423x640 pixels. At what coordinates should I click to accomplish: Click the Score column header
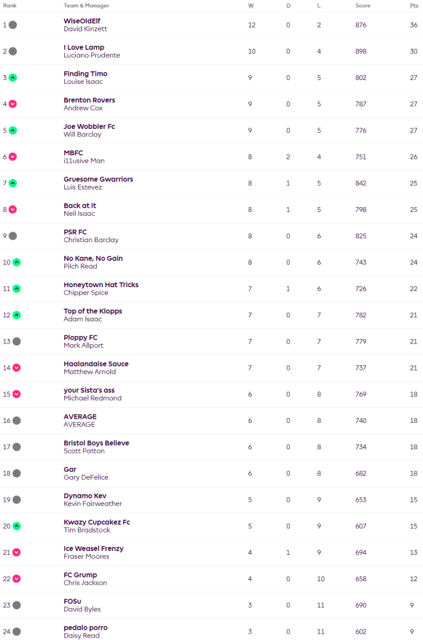362,6
